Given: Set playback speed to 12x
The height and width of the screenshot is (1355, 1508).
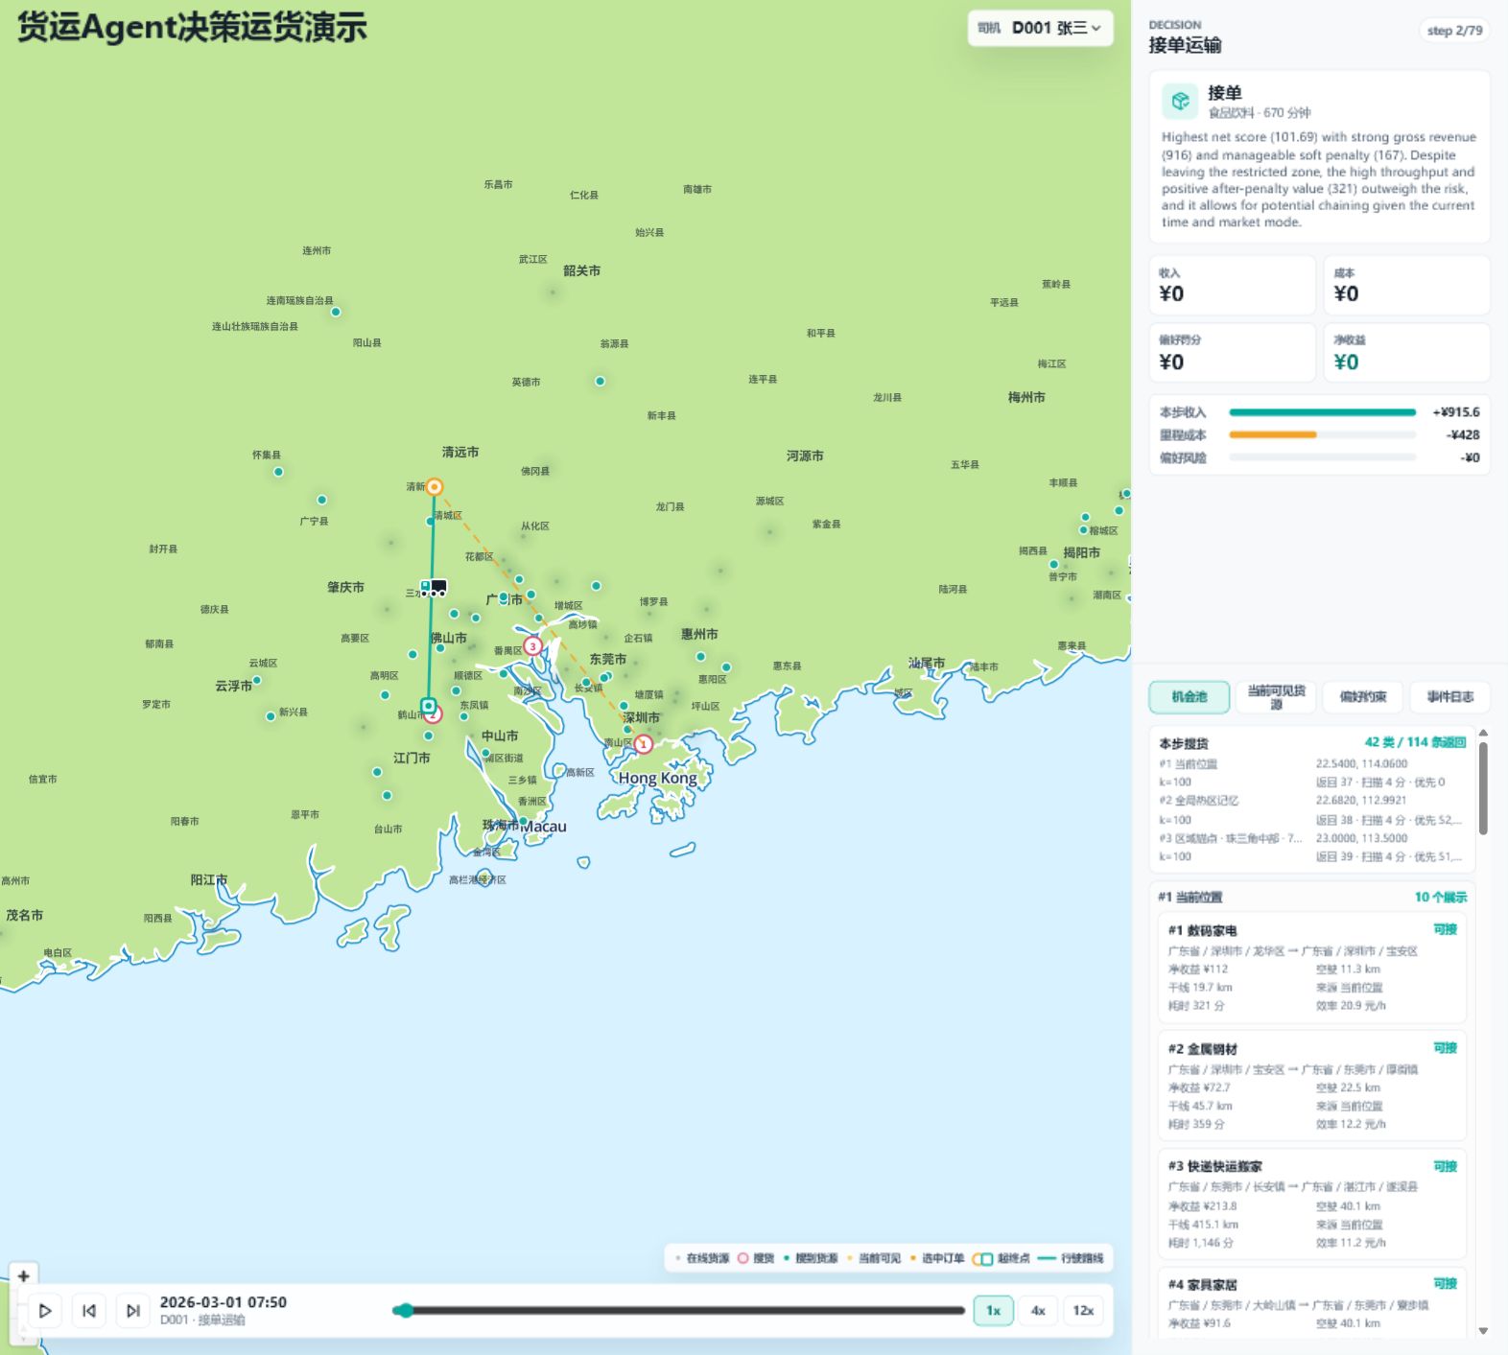Looking at the screenshot, I should tap(1083, 1311).
